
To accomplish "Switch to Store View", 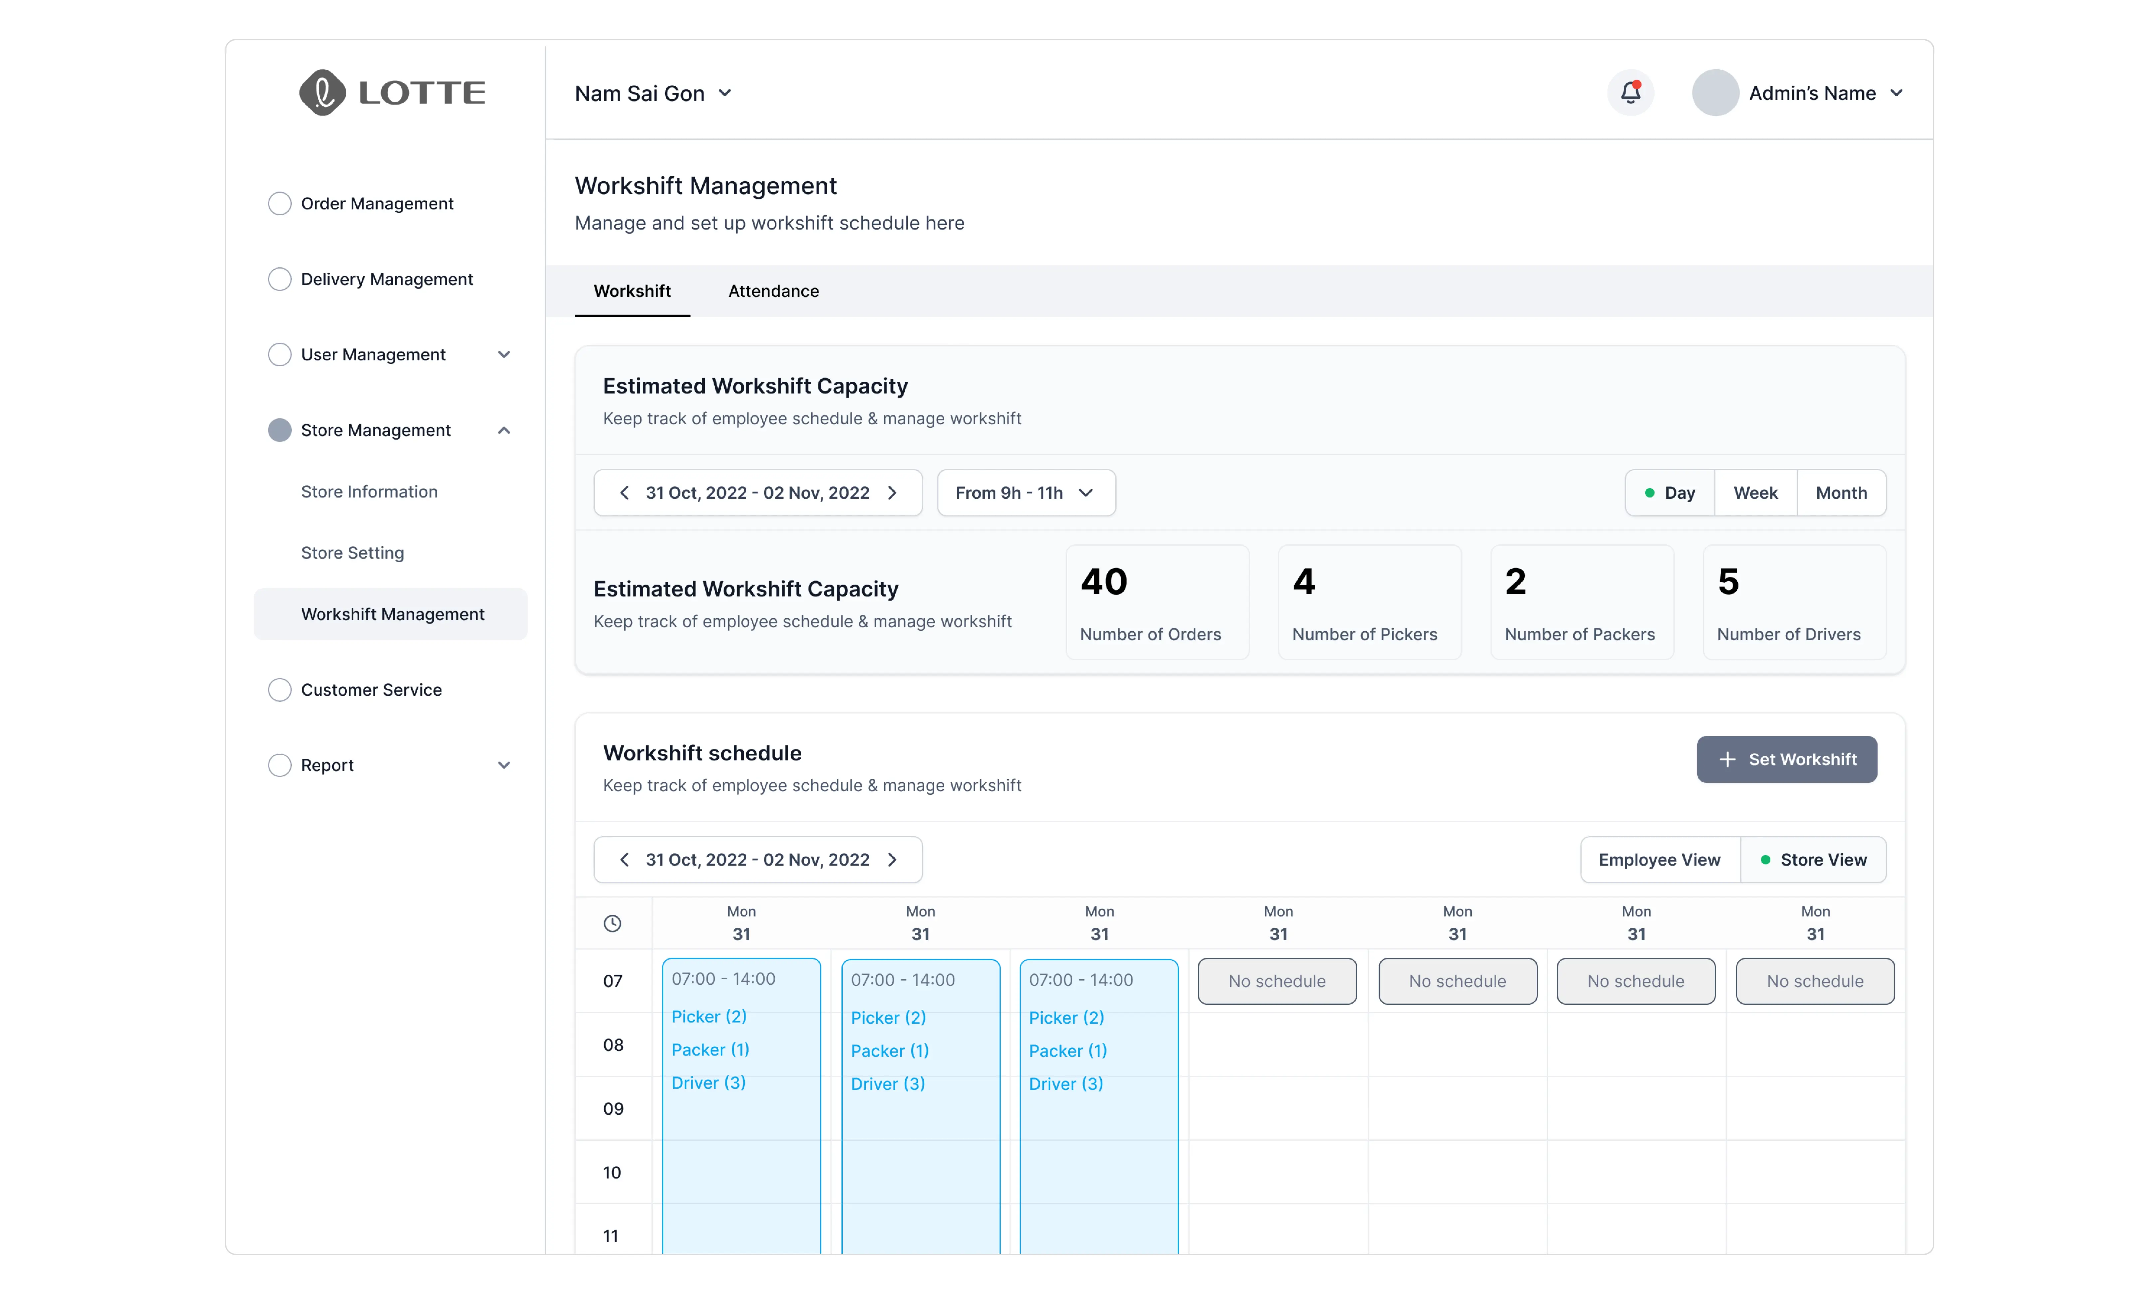I will [1813, 859].
